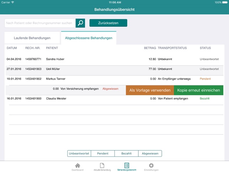Select Abgeschlossene Behandlungen tab

[x=89, y=38]
